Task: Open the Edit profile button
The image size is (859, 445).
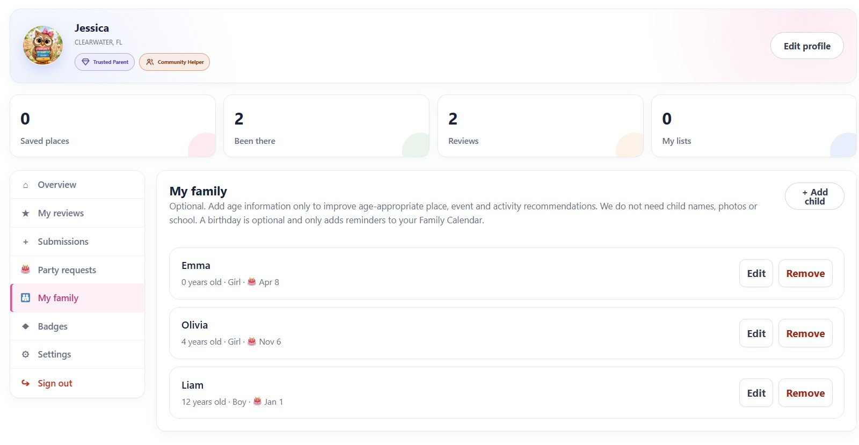Action: pos(807,46)
